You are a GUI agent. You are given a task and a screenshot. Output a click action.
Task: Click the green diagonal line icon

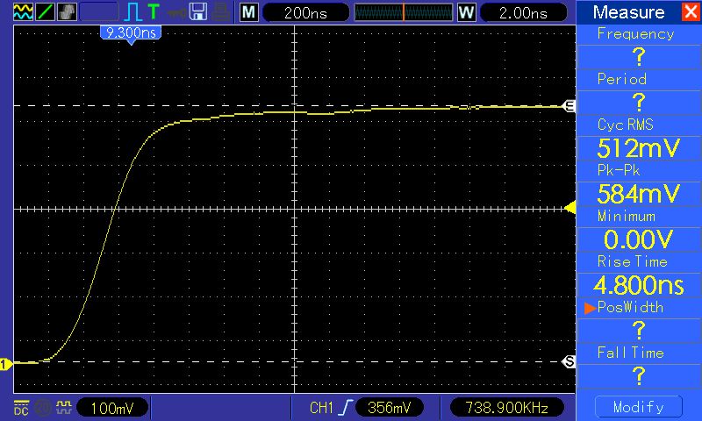point(46,12)
